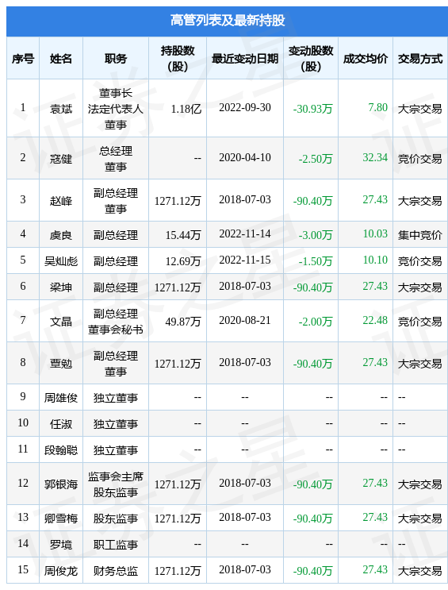The width and height of the screenshot is (448, 590).
Task: Click the change value -3.00万
Action: [316, 235]
